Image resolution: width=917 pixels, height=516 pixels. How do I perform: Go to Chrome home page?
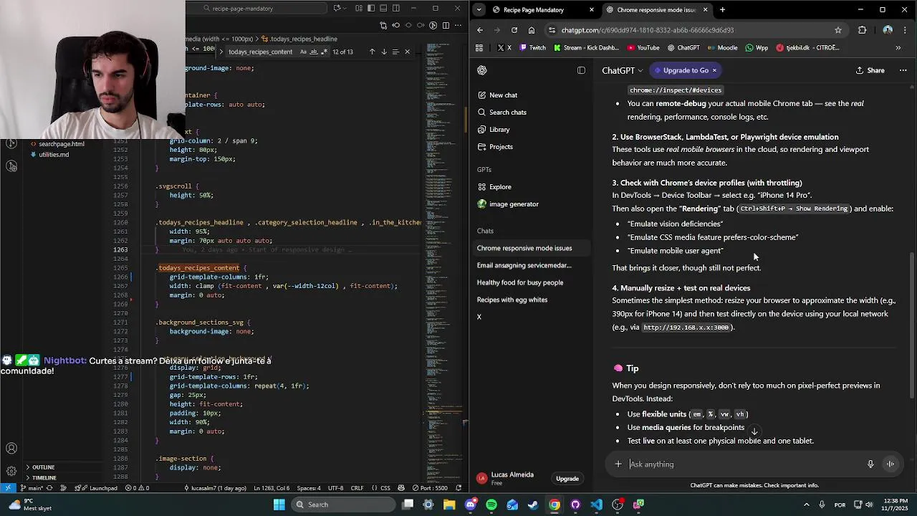532,30
